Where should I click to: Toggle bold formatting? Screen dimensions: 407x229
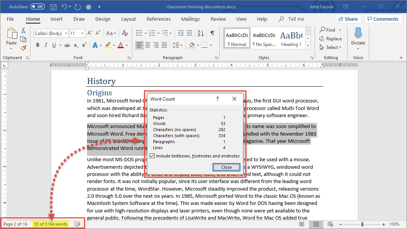[x=38, y=45]
